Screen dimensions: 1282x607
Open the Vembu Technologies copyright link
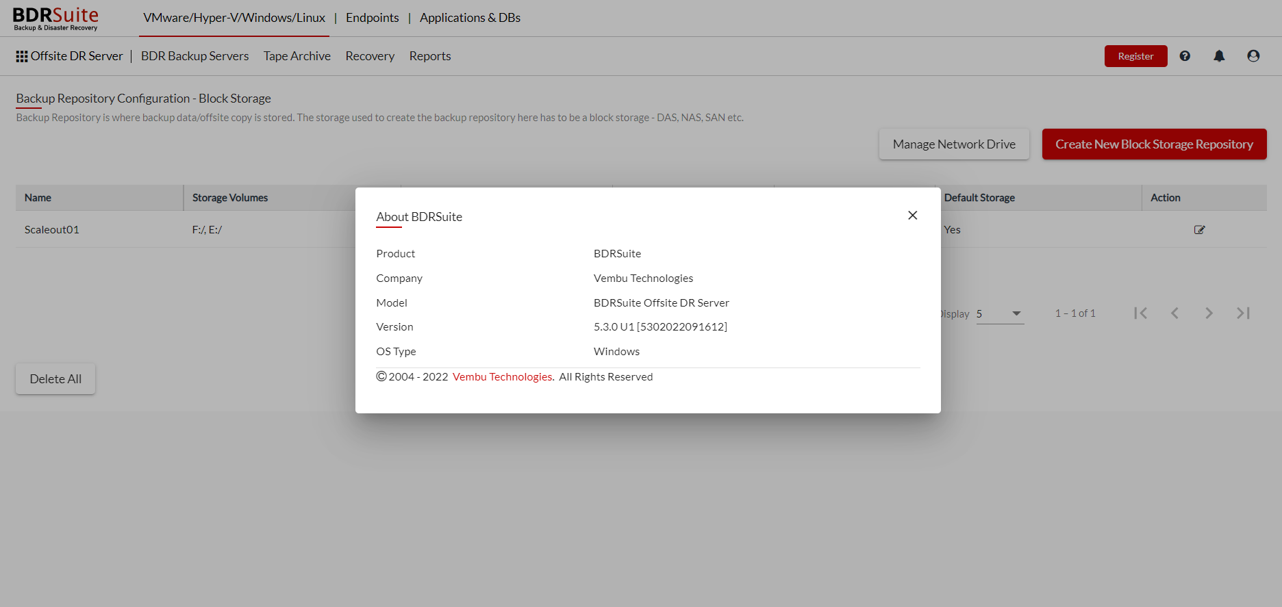(x=502, y=377)
